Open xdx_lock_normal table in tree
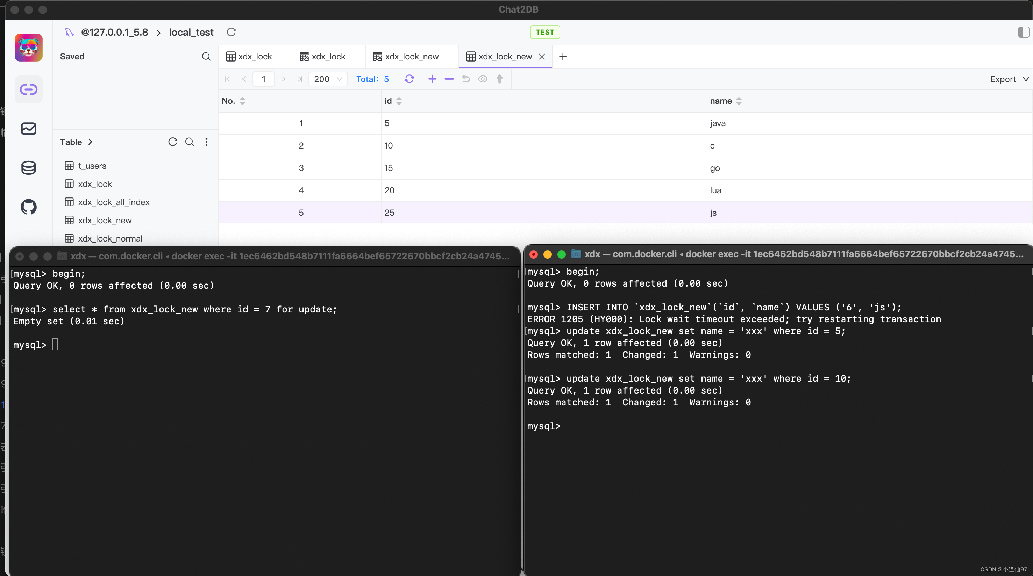The image size is (1033, 576). [x=110, y=238]
